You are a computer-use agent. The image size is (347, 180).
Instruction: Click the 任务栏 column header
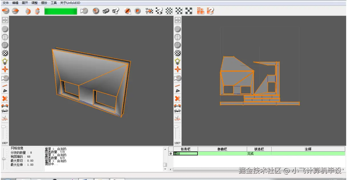(x=185, y=149)
